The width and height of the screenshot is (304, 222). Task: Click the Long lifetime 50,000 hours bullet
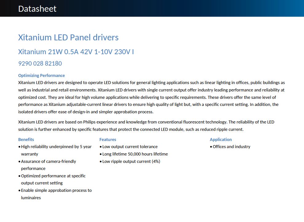(x=134, y=154)
